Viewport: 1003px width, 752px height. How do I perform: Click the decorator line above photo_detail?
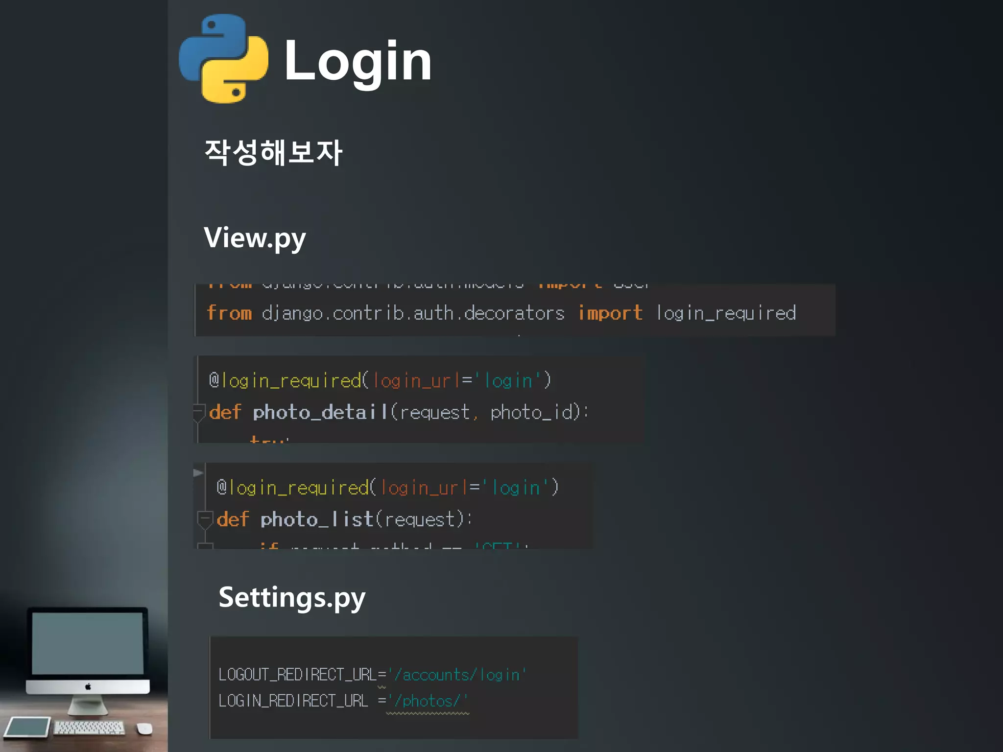[380, 380]
